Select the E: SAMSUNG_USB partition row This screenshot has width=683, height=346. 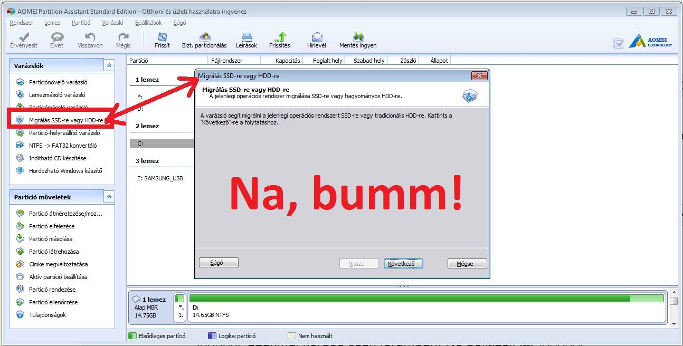click(x=162, y=178)
